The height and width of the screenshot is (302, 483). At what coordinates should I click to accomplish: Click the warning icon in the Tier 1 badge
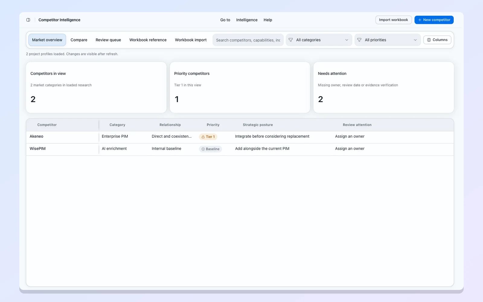[x=203, y=137]
